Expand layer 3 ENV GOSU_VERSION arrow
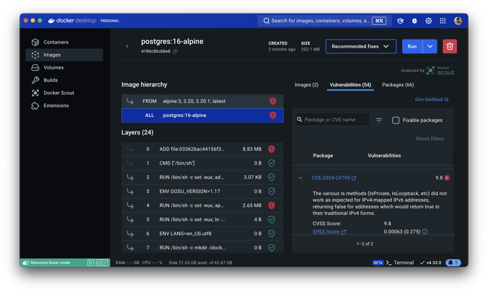The image size is (488, 293). point(130,191)
